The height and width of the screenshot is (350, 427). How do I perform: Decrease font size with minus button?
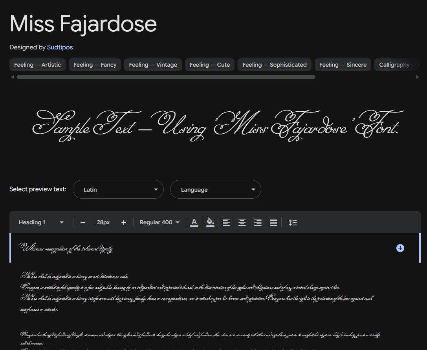point(83,223)
